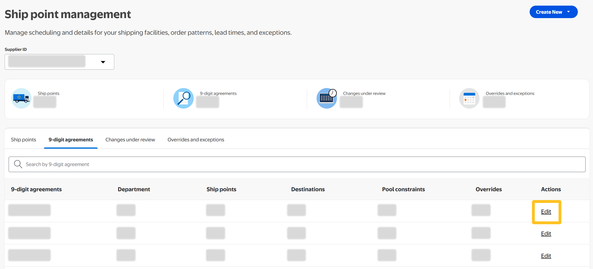Click Edit in the second agreement row
The height and width of the screenshot is (269, 593).
tap(546, 234)
